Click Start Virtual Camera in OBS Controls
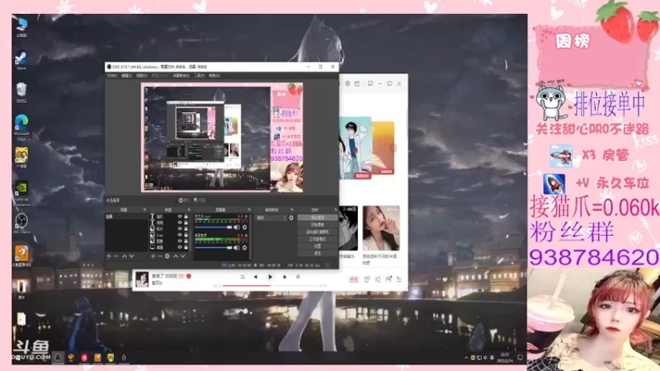The image size is (660, 371). click(x=318, y=232)
